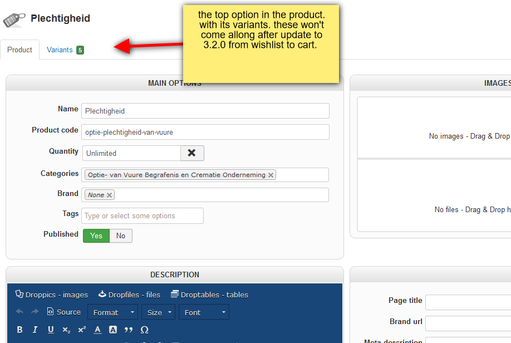Click the No files Drag & Drop area
The image size is (511, 343).
tap(435, 195)
